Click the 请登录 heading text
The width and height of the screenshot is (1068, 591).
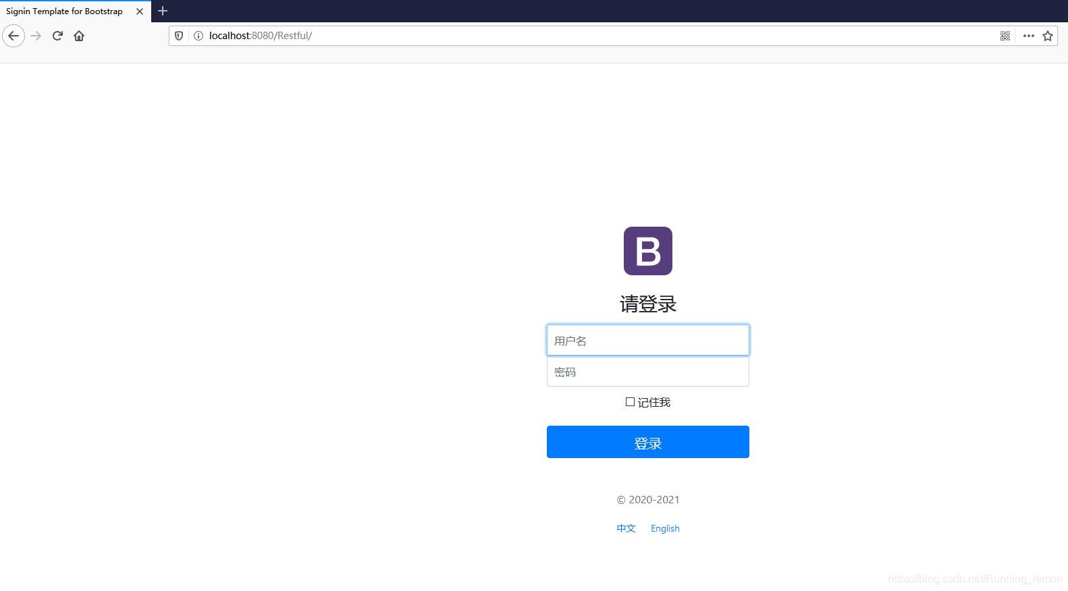(x=648, y=304)
